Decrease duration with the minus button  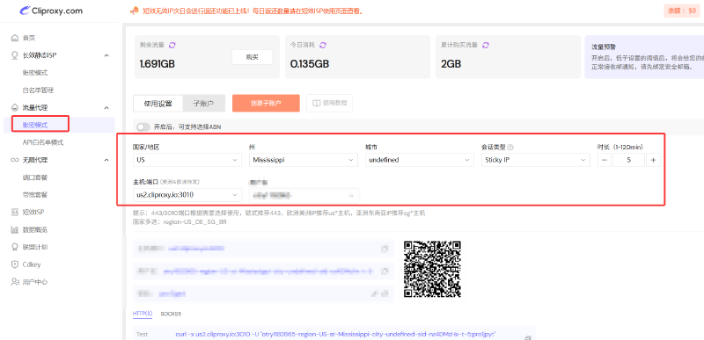point(605,160)
